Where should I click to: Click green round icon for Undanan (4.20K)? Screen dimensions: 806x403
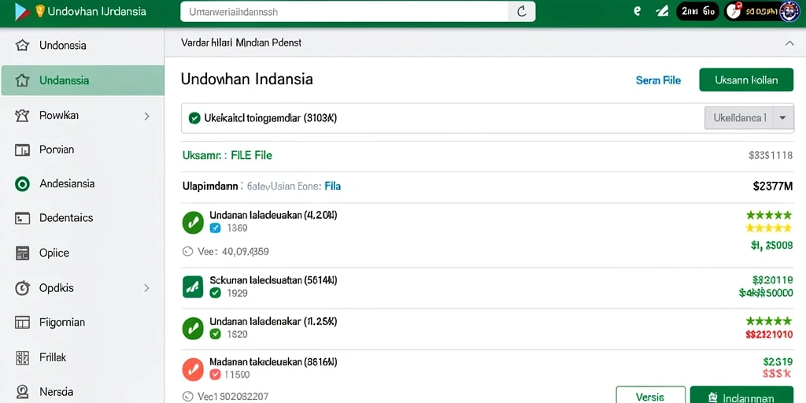[x=193, y=222]
